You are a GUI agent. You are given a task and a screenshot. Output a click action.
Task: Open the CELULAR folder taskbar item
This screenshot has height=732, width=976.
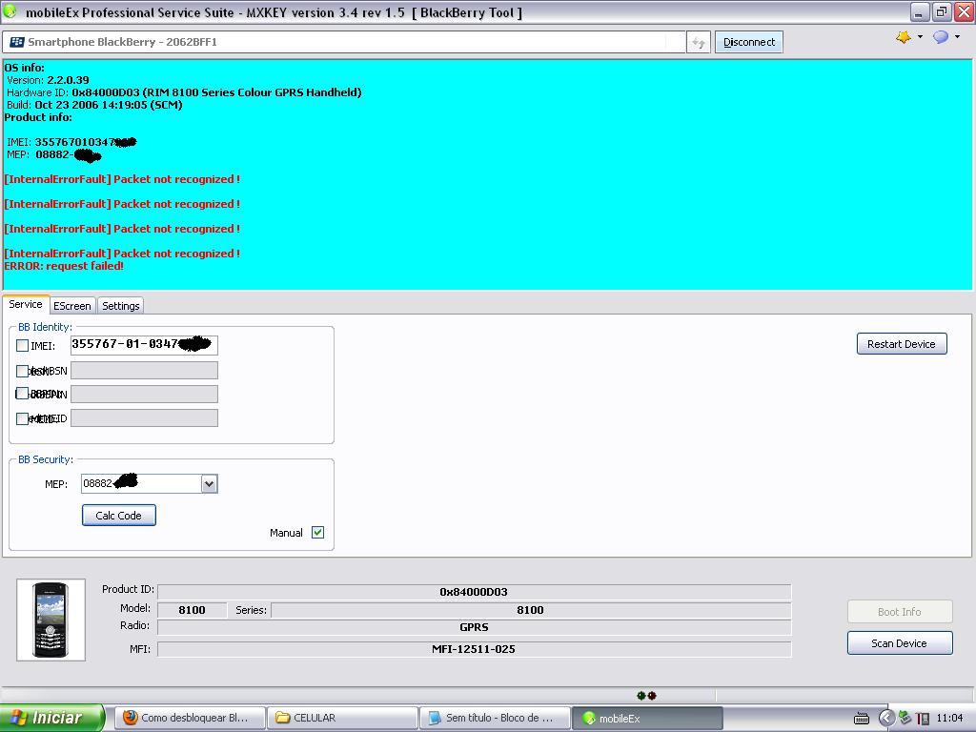coord(342,718)
